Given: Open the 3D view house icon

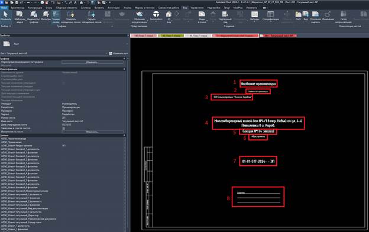Looking at the screenshot, I should pyautogui.click(x=169, y=15).
